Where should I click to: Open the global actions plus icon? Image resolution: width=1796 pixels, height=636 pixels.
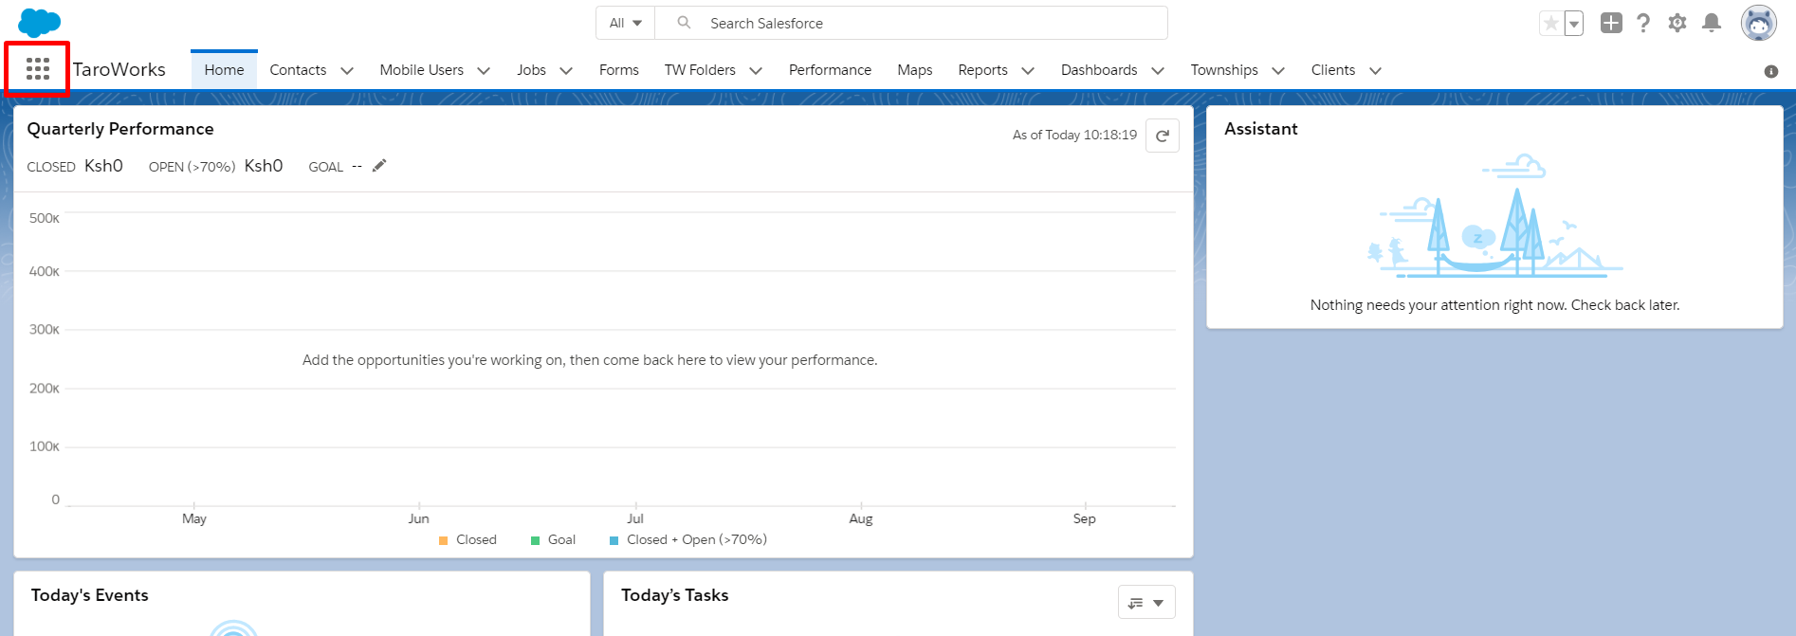[1611, 23]
